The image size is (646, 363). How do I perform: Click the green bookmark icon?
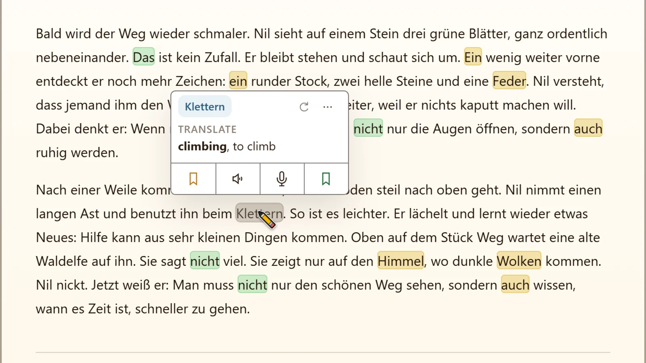(x=326, y=179)
